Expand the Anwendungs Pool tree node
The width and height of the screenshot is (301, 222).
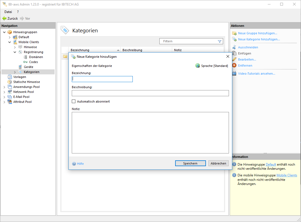point(4,87)
